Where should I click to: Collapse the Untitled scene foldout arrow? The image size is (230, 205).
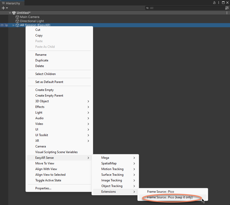[10, 13]
